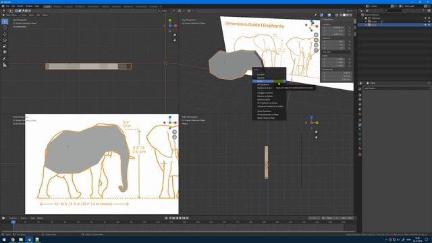The height and width of the screenshot is (243, 432).
Task: Open viewport shading options dropdown
Action: (354, 15)
